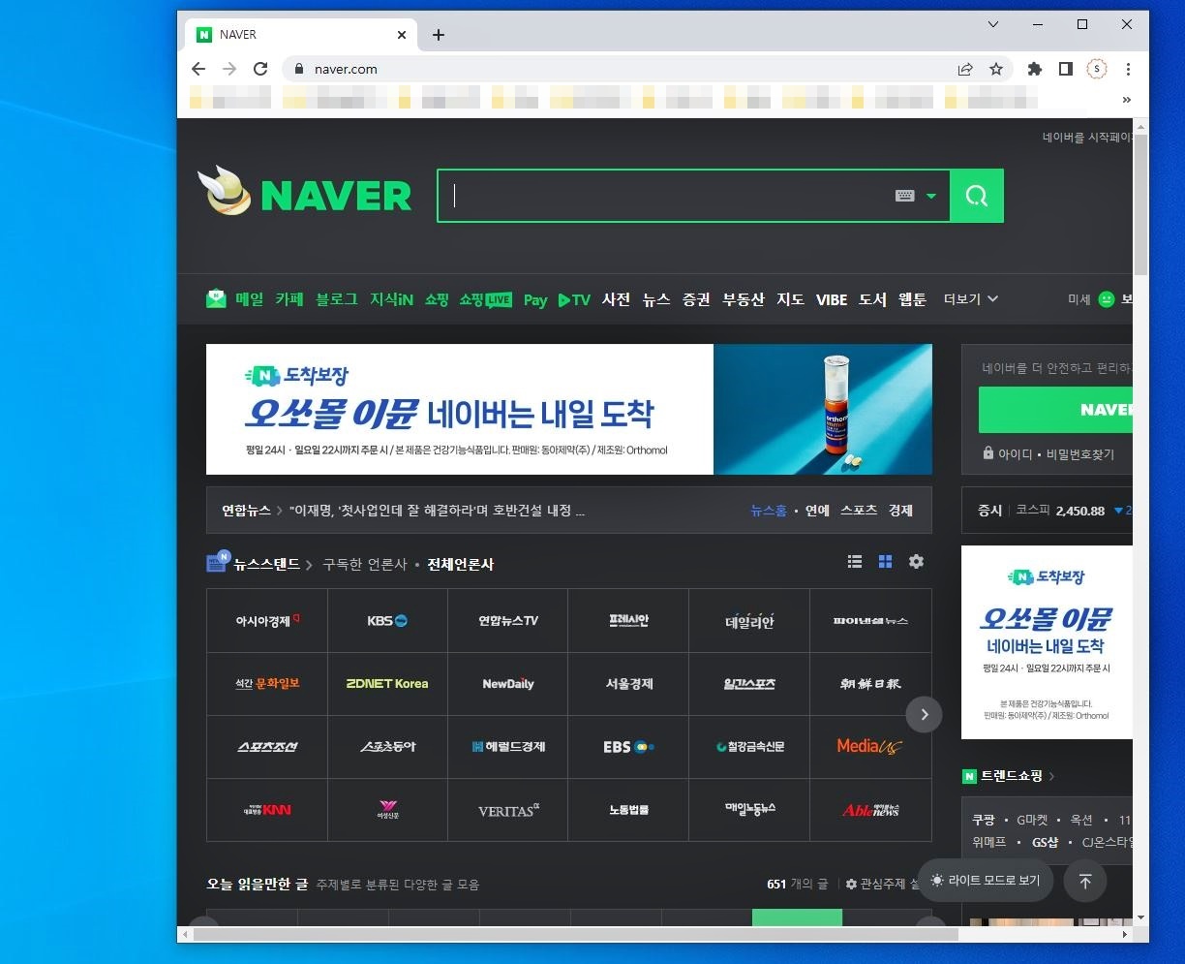The image size is (1185, 964).
Task: Open 뉴스 in the service menu
Action: (x=656, y=299)
